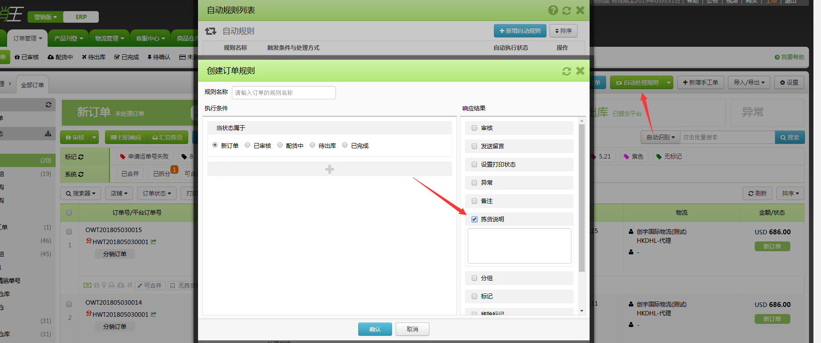Open the 待确认 pin filter

[159, 57]
